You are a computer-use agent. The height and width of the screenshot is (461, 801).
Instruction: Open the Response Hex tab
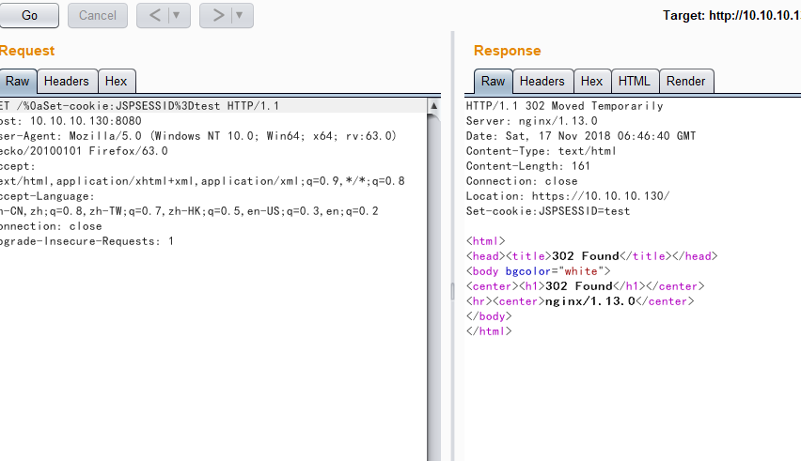[591, 82]
